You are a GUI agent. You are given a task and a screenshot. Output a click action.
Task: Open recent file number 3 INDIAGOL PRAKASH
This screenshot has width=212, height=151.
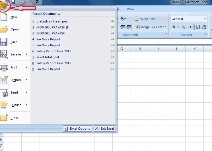(x=51, y=33)
